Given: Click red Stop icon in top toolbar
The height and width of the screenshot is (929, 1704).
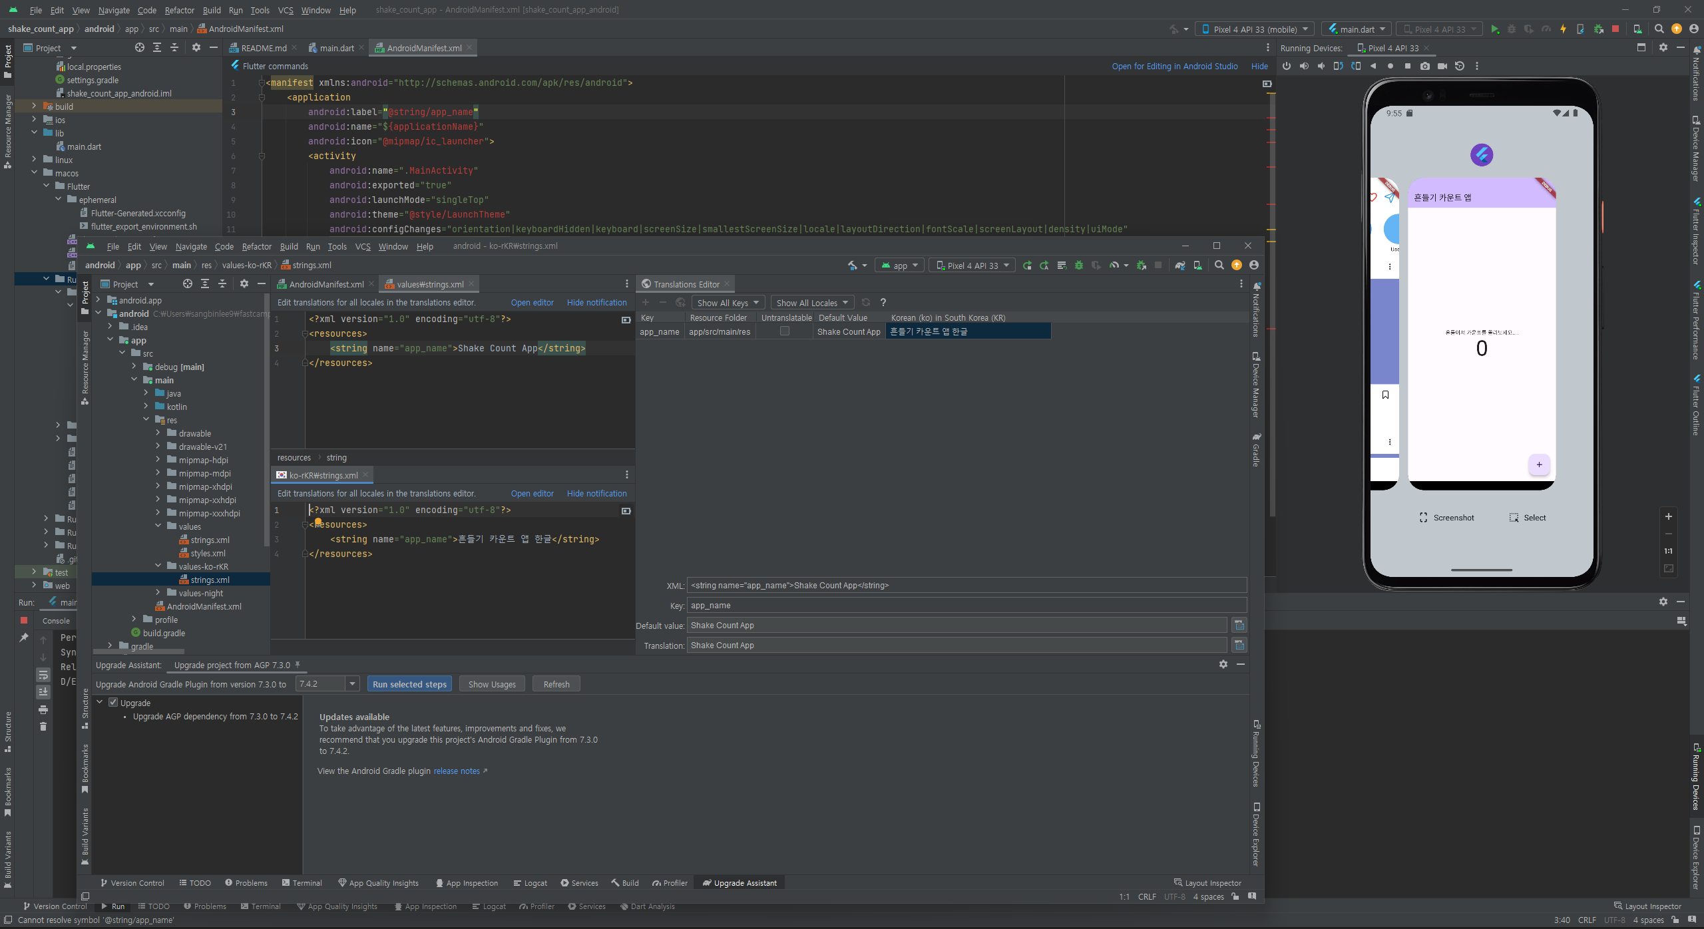Looking at the screenshot, I should pos(1615,29).
